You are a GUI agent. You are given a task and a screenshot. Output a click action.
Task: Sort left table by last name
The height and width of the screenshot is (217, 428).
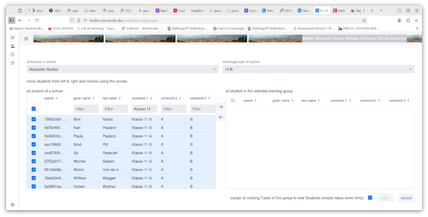pyautogui.click(x=111, y=98)
